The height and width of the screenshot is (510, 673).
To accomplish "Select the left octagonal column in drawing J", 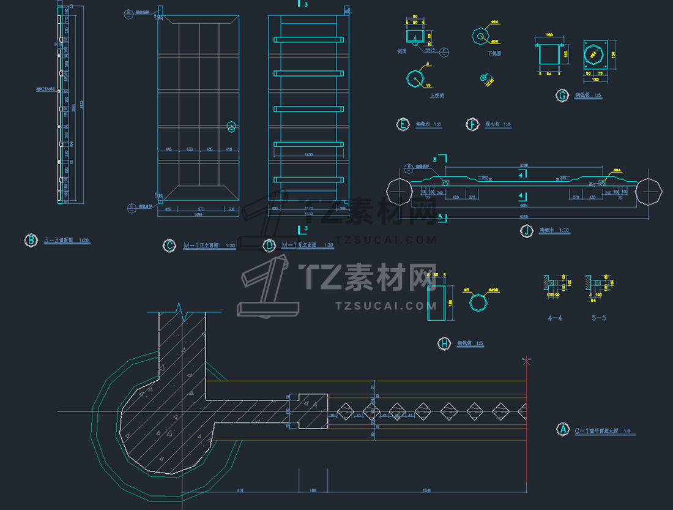I will point(400,192).
